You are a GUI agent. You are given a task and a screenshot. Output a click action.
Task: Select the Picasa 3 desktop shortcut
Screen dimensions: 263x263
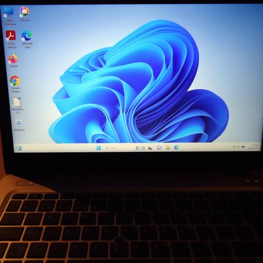click(25, 14)
